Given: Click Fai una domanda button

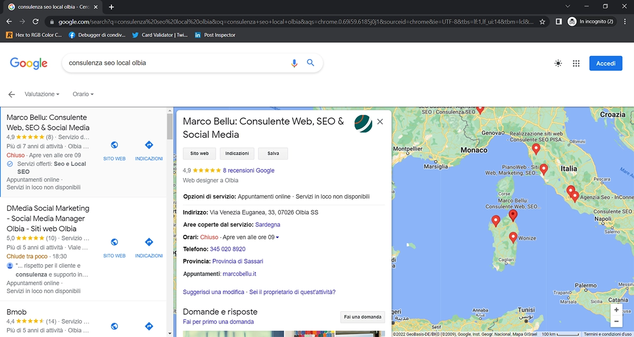Looking at the screenshot, I should [x=362, y=317].
